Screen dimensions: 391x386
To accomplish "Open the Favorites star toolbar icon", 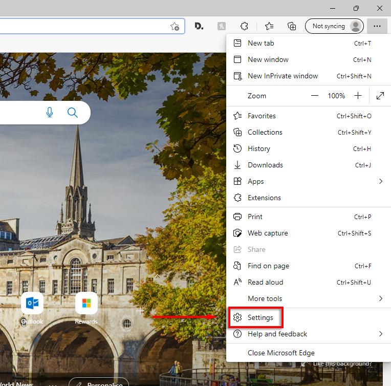I will coord(269,26).
